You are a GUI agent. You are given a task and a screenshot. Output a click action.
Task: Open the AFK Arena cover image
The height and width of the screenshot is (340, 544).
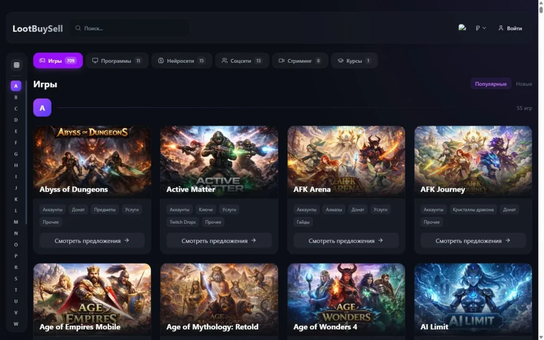point(346,161)
